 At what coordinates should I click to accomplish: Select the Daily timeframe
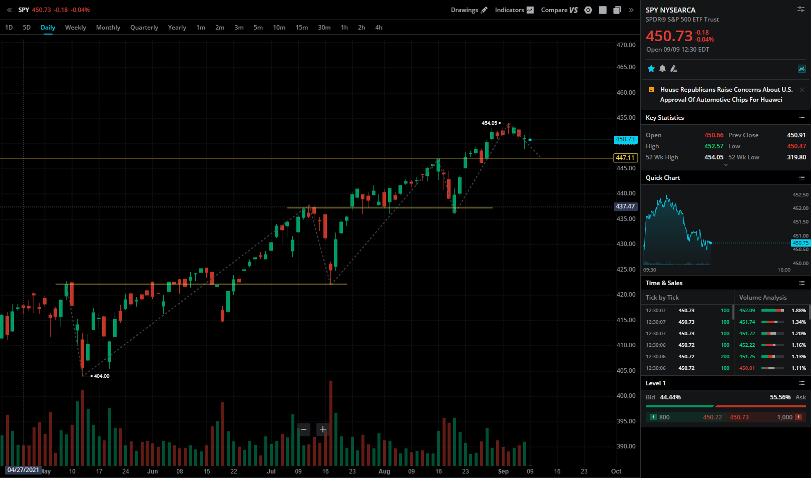pos(48,28)
